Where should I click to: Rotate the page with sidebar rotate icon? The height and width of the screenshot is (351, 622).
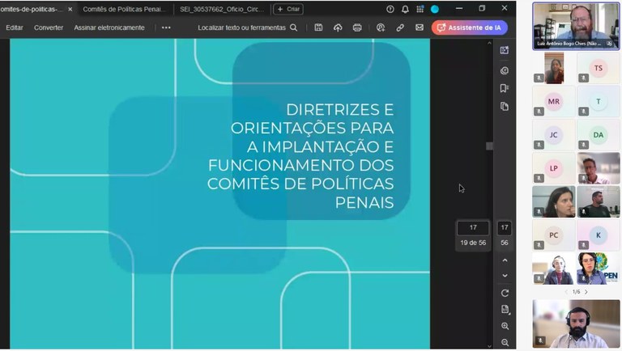tap(505, 293)
